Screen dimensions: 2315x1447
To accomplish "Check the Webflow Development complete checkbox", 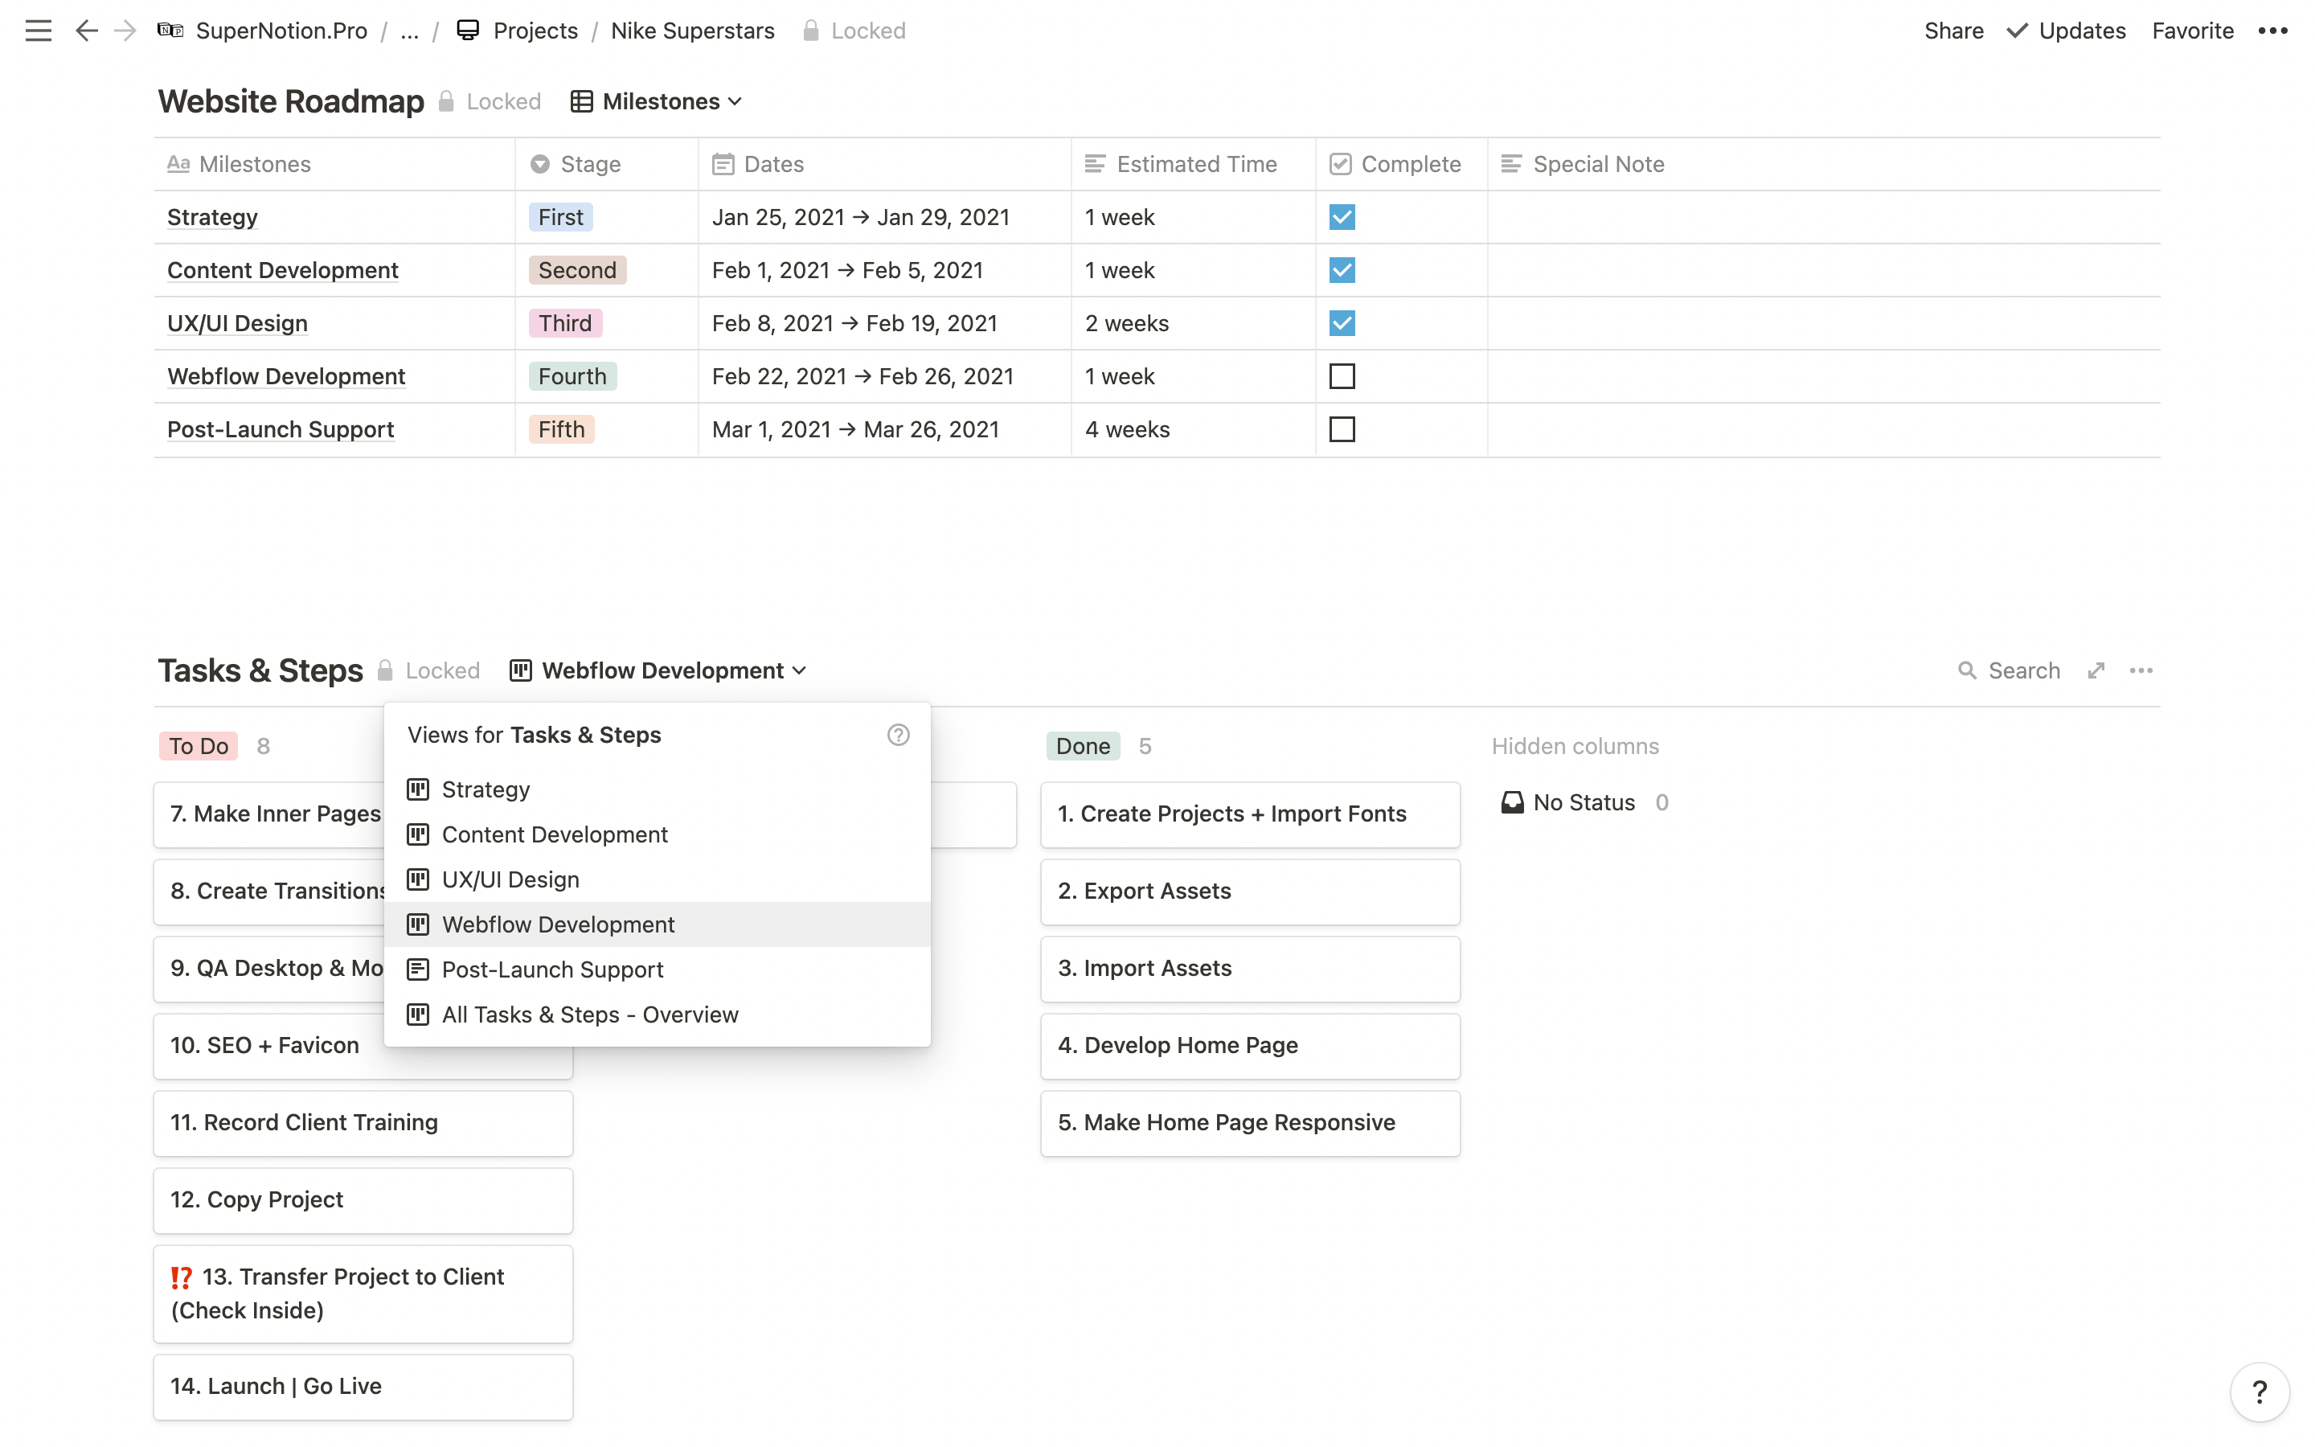I will [x=1341, y=376].
